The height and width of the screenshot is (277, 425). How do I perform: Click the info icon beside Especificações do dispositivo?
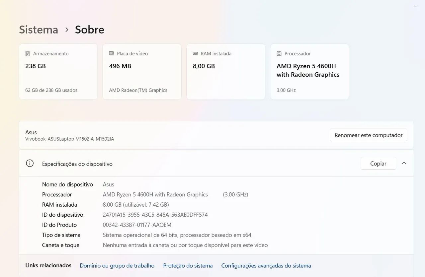click(30, 163)
